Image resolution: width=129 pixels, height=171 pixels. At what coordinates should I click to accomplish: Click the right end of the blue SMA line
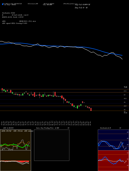tap(122, 55)
